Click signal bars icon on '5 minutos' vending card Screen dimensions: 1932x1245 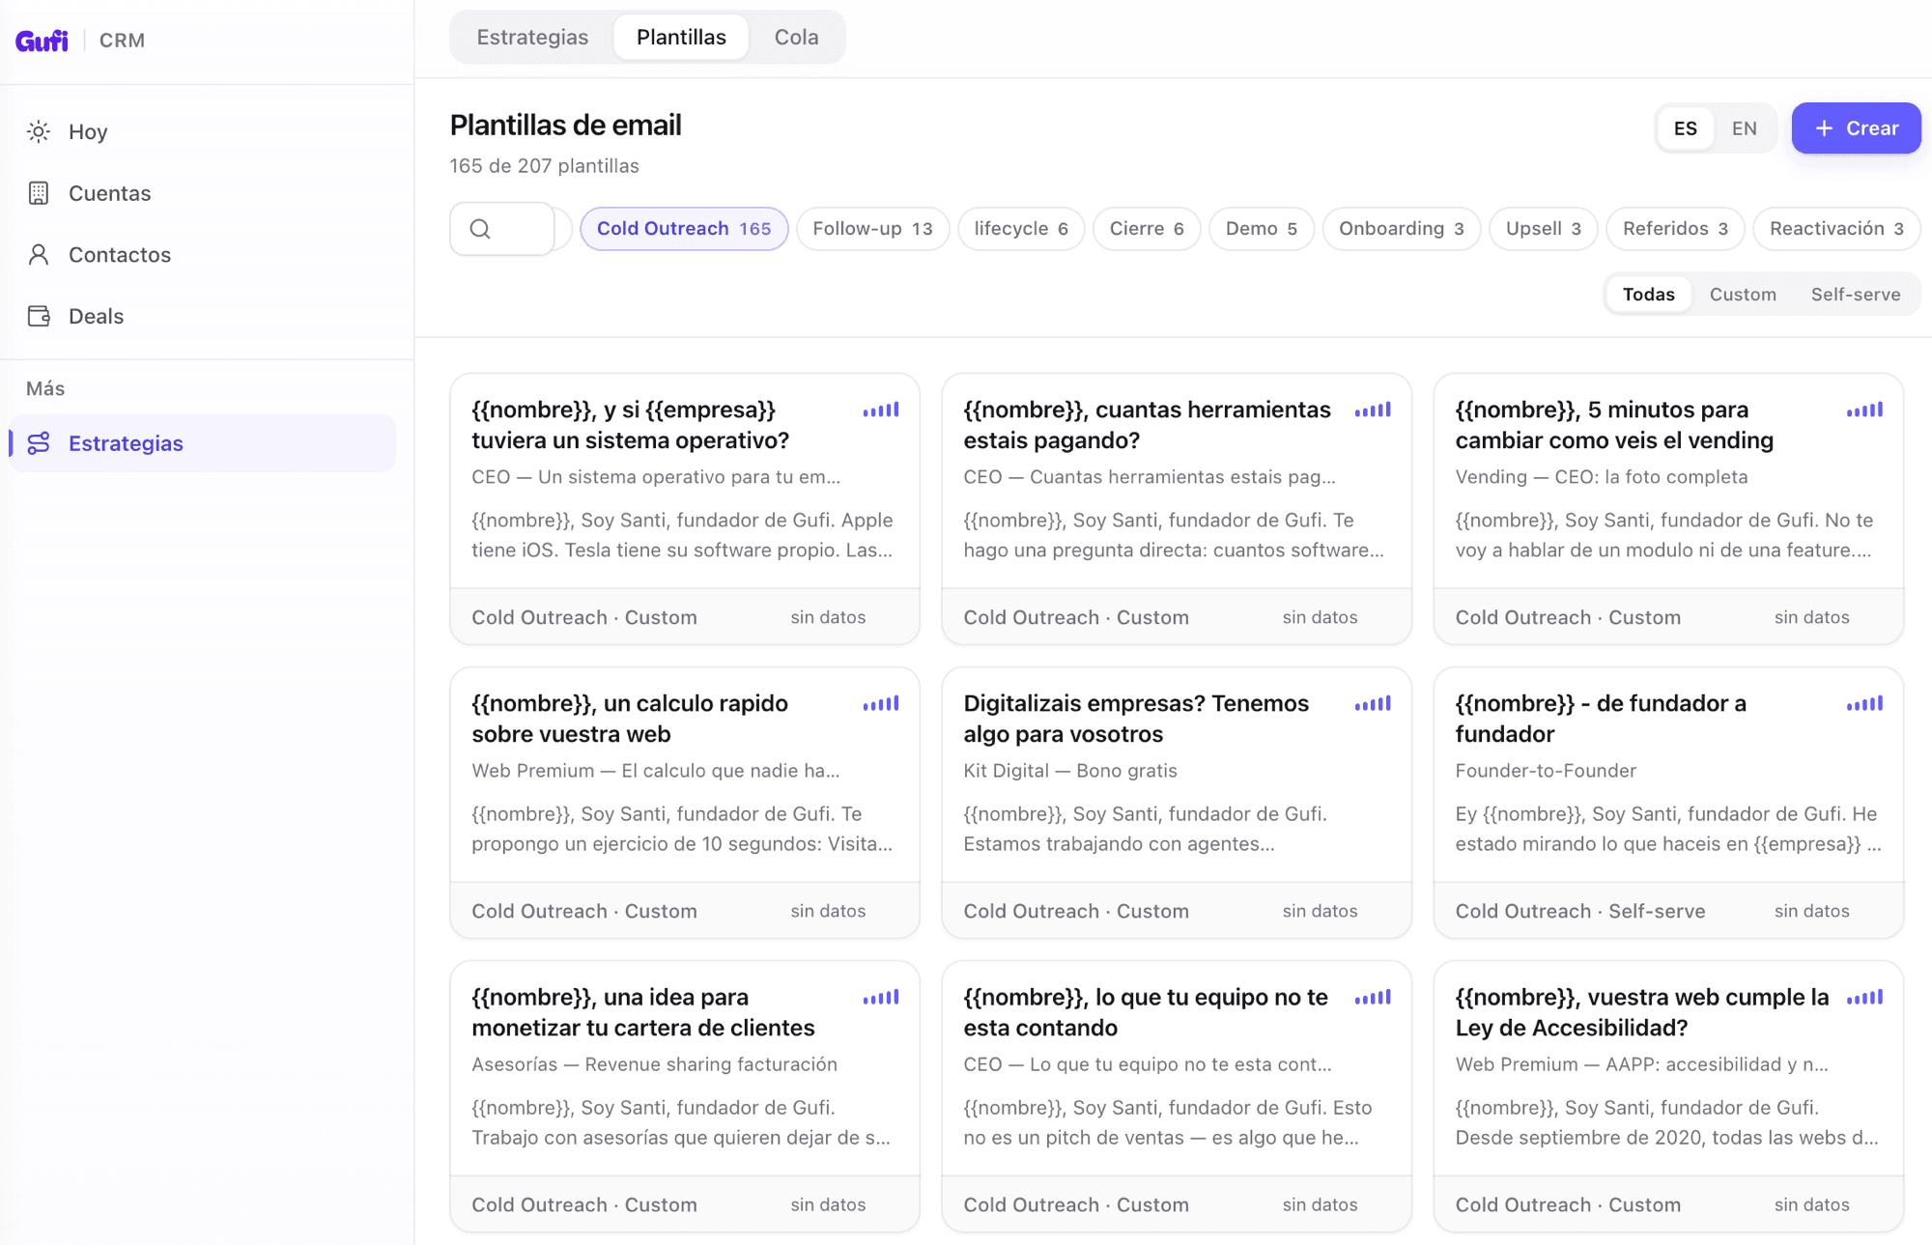[1864, 410]
